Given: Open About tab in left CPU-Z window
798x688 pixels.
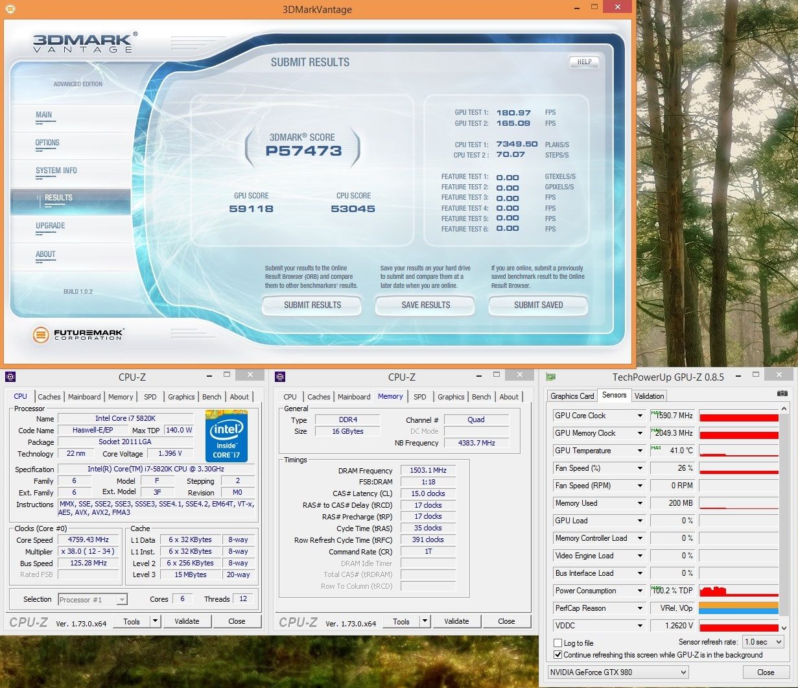Looking at the screenshot, I should [239, 397].
